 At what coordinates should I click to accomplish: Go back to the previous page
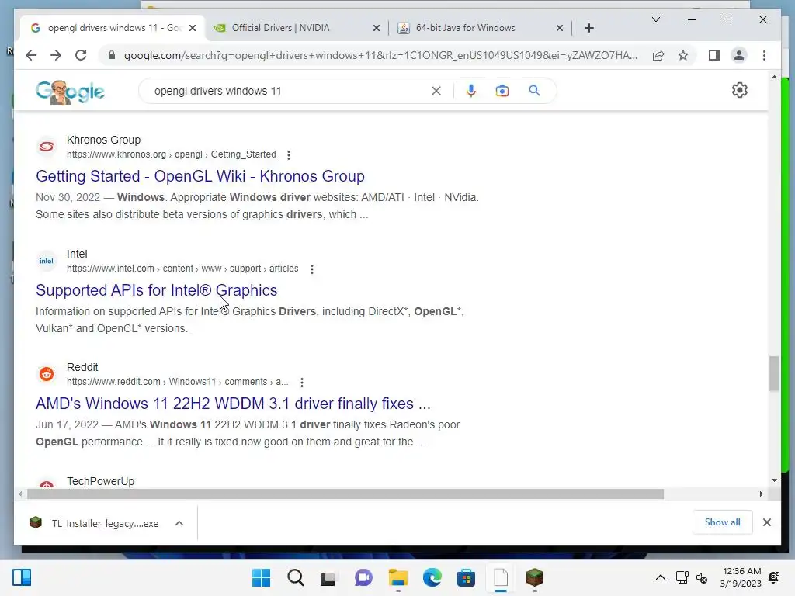pyautogui.click(x=31, y=55)
